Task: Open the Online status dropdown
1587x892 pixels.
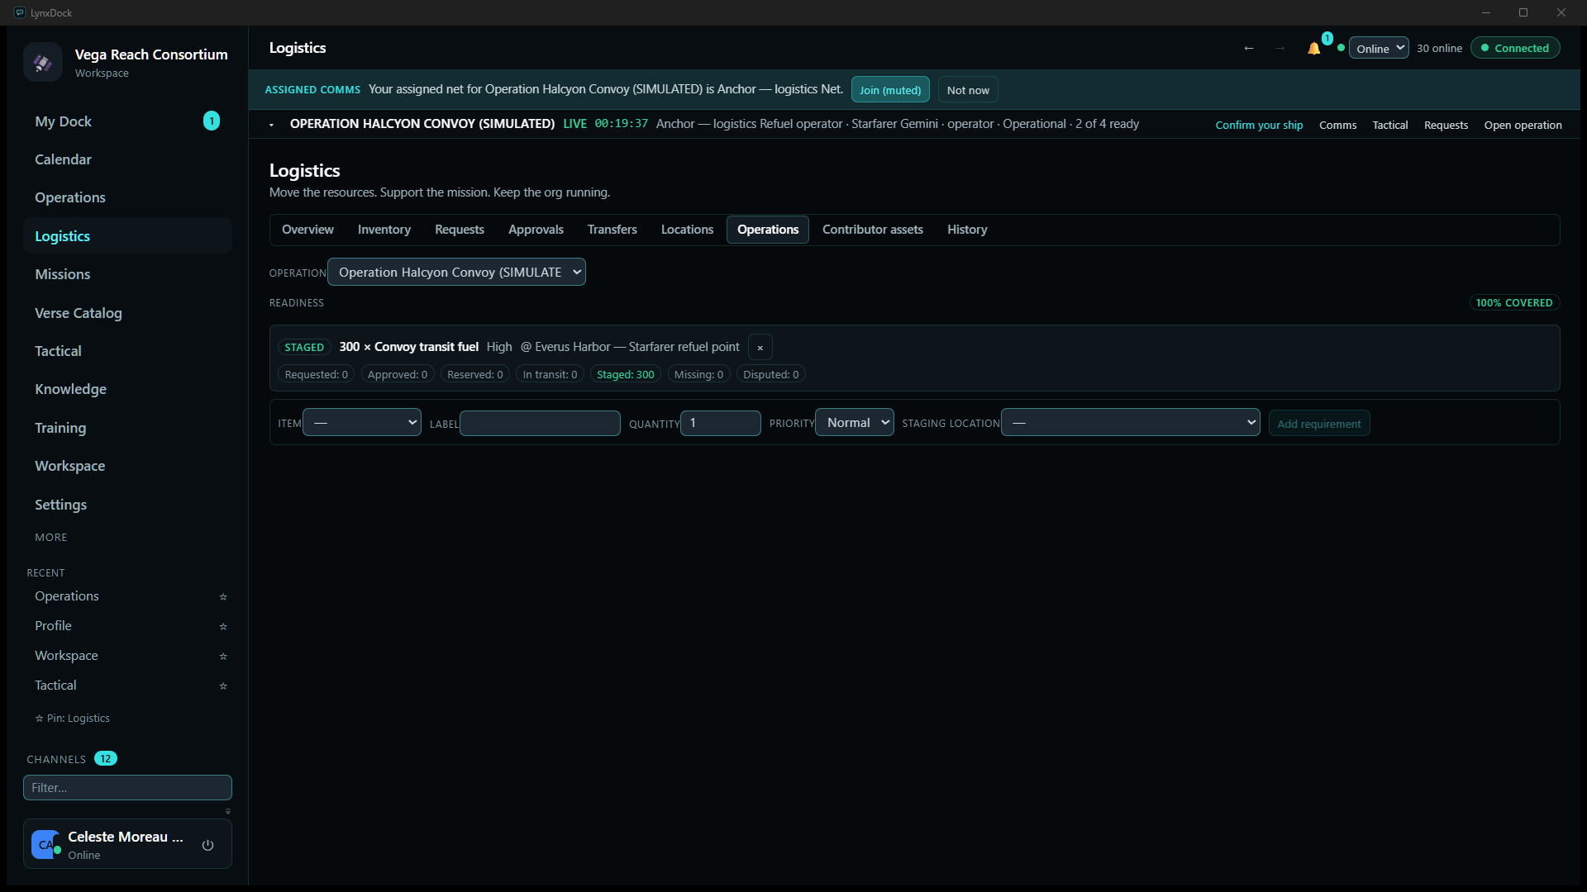Action: (1379, 49)
